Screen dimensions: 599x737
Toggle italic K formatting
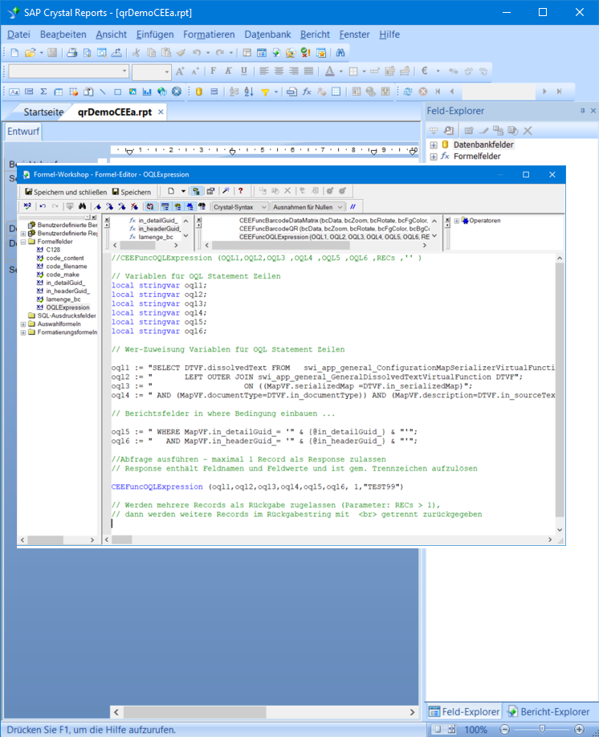[228, 71]
